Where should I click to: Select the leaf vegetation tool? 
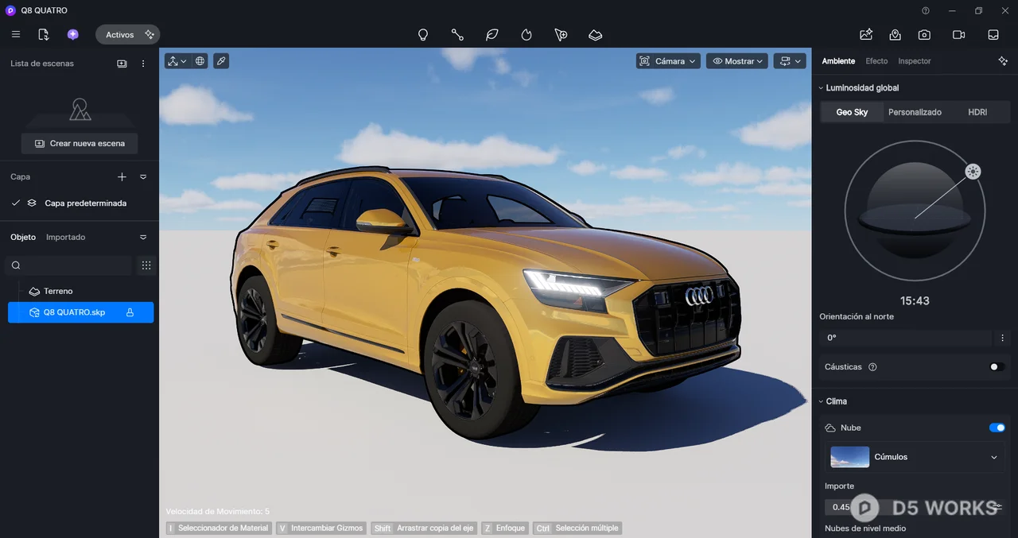[492, 35]
